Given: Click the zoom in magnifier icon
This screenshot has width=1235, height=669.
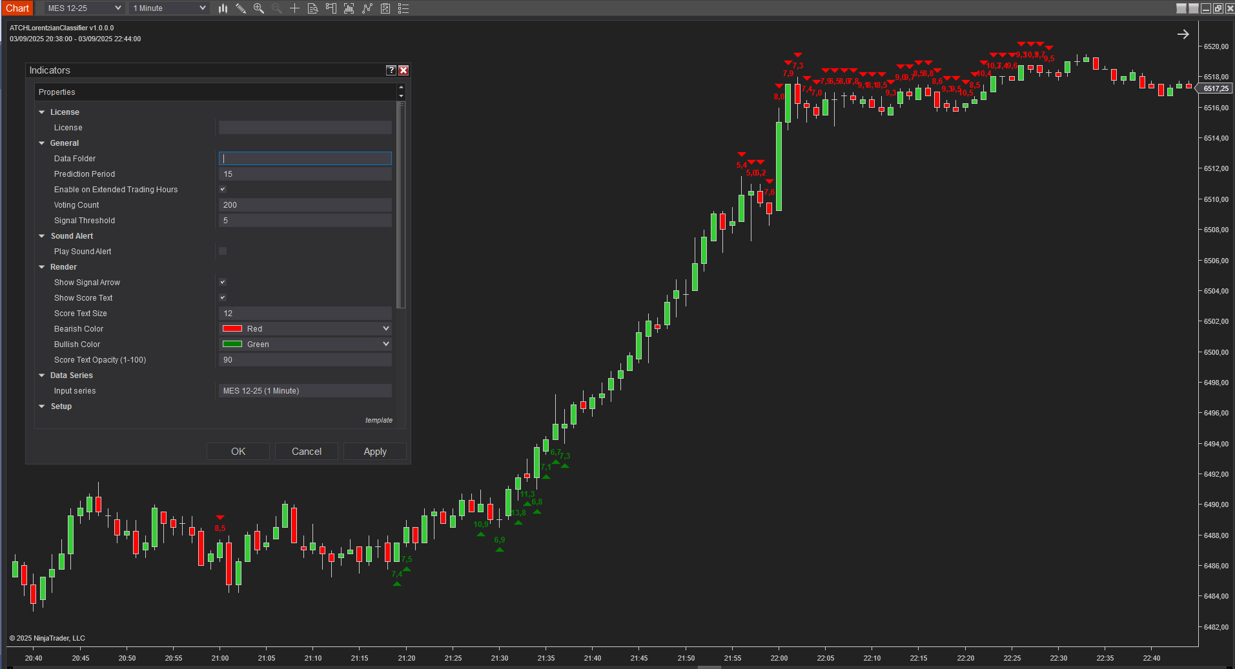Looking at the screenshot, I should [259, 8].
